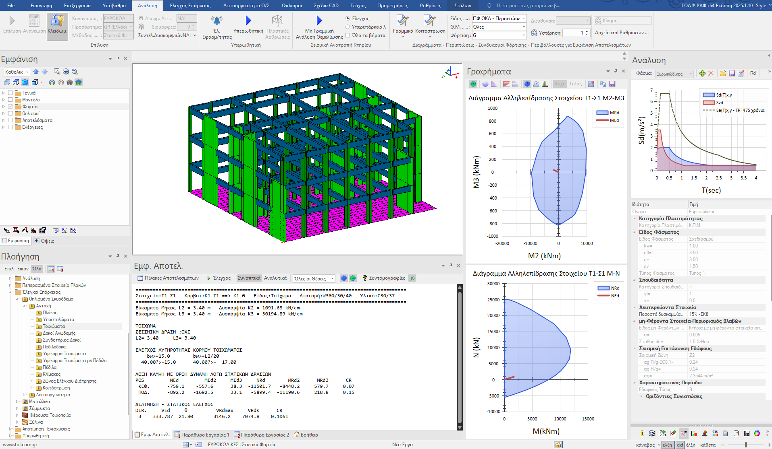Enable the Όλα τα βήματα checkbox

[x=348, y=35]
